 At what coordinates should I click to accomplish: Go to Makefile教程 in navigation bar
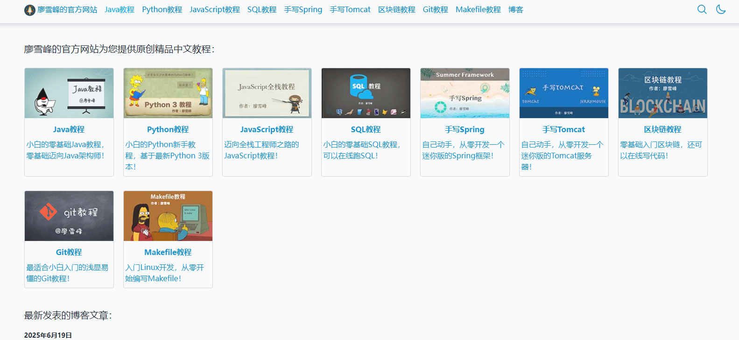click(478, 9)
